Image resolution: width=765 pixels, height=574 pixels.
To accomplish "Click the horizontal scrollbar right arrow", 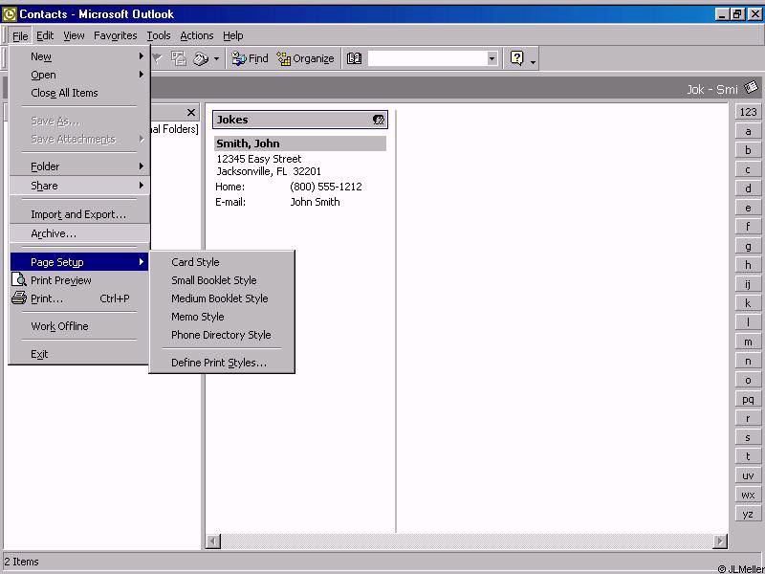I will [720, 541].
